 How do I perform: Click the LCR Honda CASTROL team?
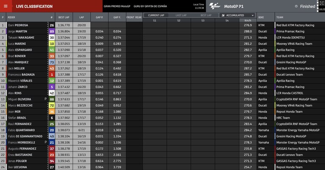pyautogui.click(x=290, y=93)
